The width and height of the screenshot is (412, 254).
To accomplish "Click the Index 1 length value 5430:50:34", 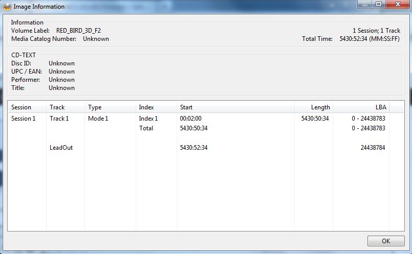I will 315,119.
